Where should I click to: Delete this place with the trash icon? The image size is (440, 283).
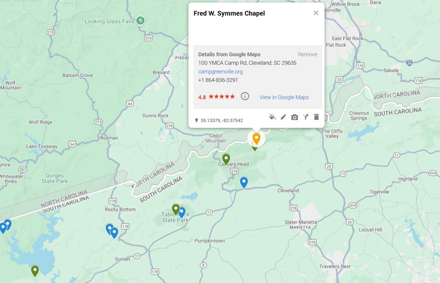pyautogui.click(x=316, y=117)
